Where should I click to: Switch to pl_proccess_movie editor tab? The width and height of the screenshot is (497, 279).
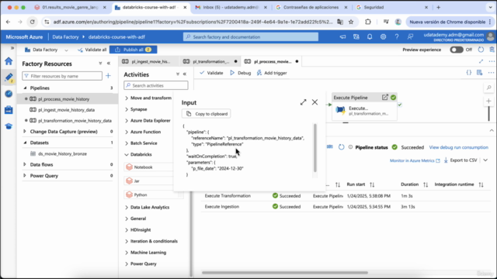(272, 61)
